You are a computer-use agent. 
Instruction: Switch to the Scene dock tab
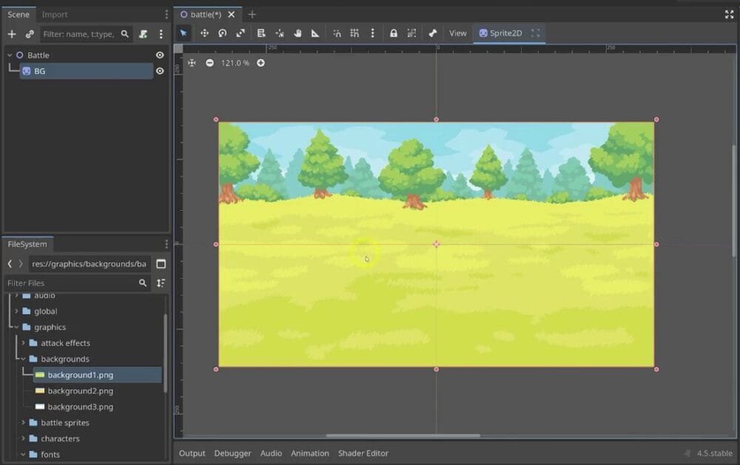pyautogui.click(x=18, y=15)
